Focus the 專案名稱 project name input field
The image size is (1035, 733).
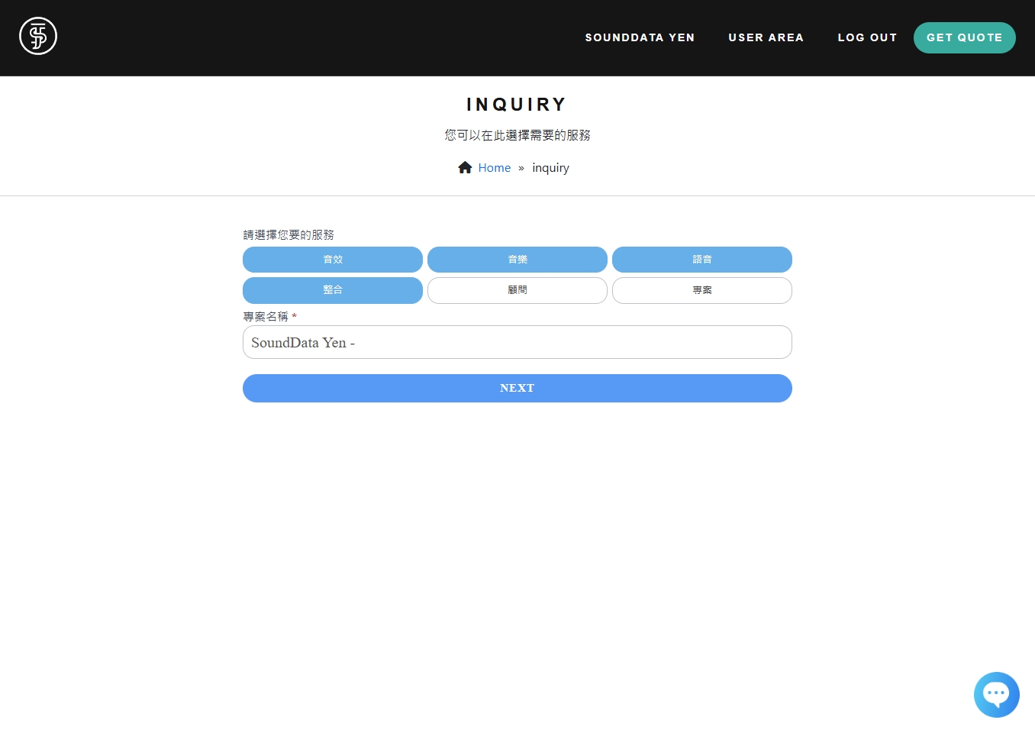coord(517,342)
